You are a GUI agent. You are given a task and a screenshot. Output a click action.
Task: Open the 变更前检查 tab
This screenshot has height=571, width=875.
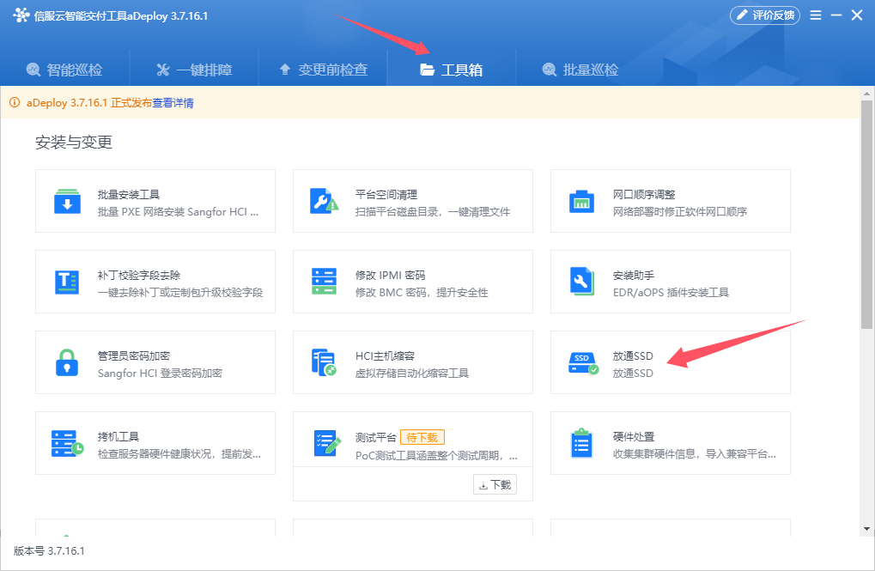tap(323, 70)
